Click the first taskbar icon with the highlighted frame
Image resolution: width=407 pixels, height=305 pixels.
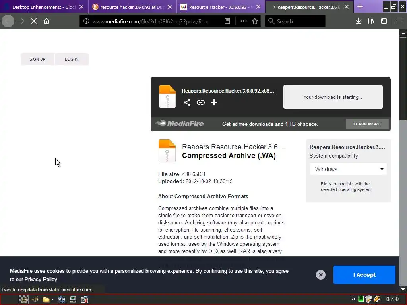(23, 299)
